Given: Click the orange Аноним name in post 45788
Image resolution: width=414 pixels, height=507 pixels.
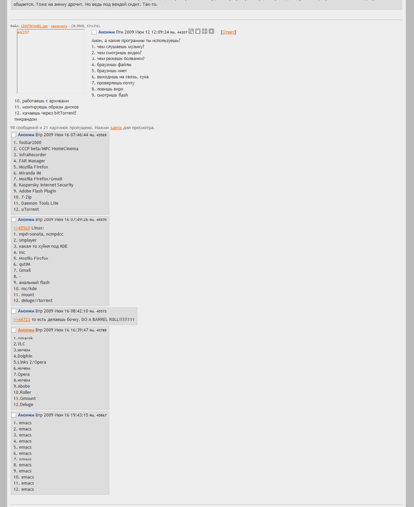Looking at the screenshot, I should click(26, 330).
